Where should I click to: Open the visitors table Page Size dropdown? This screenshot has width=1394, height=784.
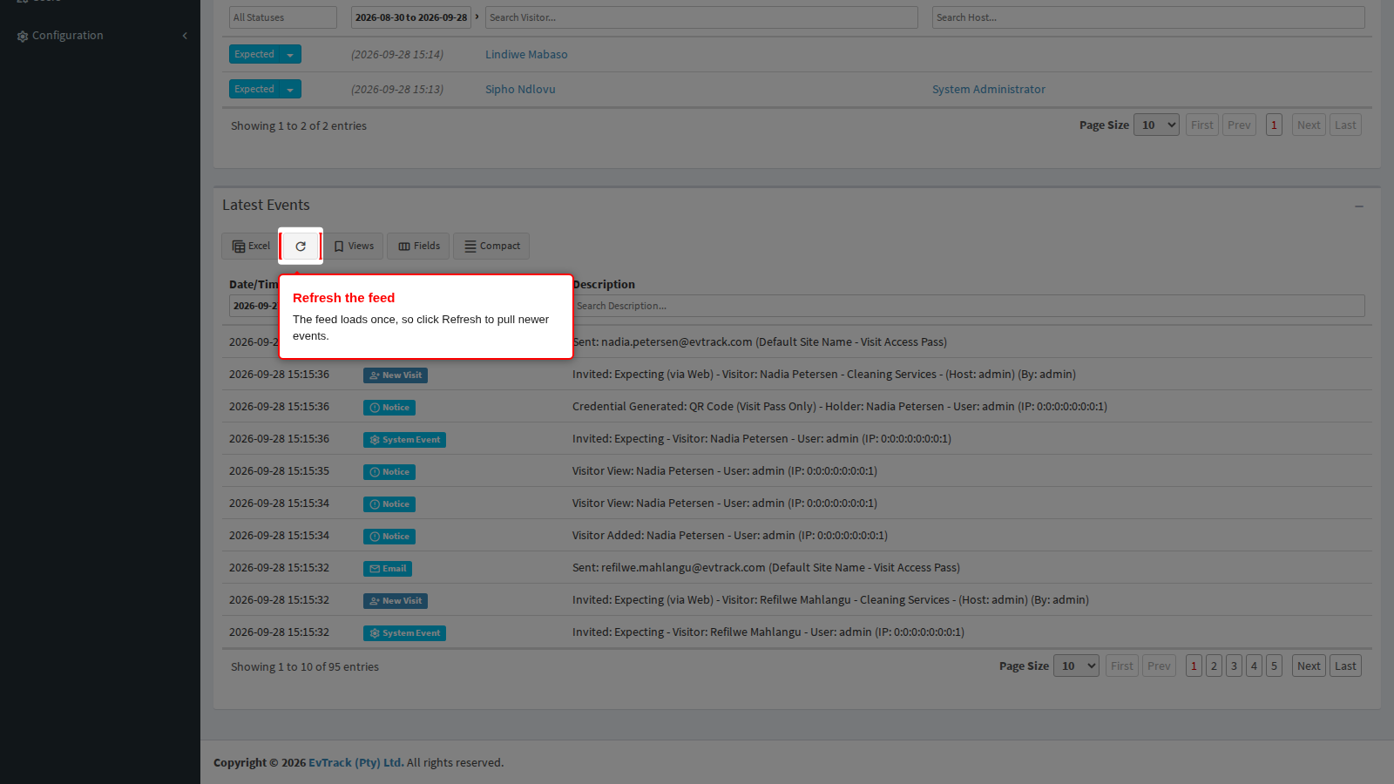[x=1156, y=125]
